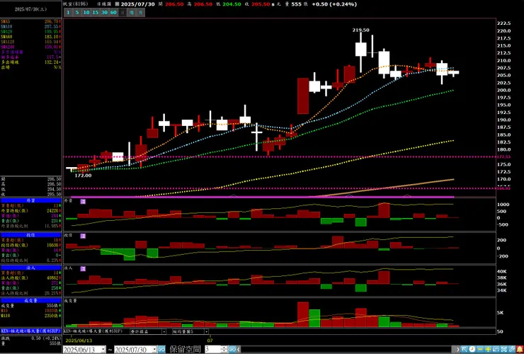Click the SMA20 legend row
Image resolution: width=524 pixels, height=354 pixels.
[30, 32]
